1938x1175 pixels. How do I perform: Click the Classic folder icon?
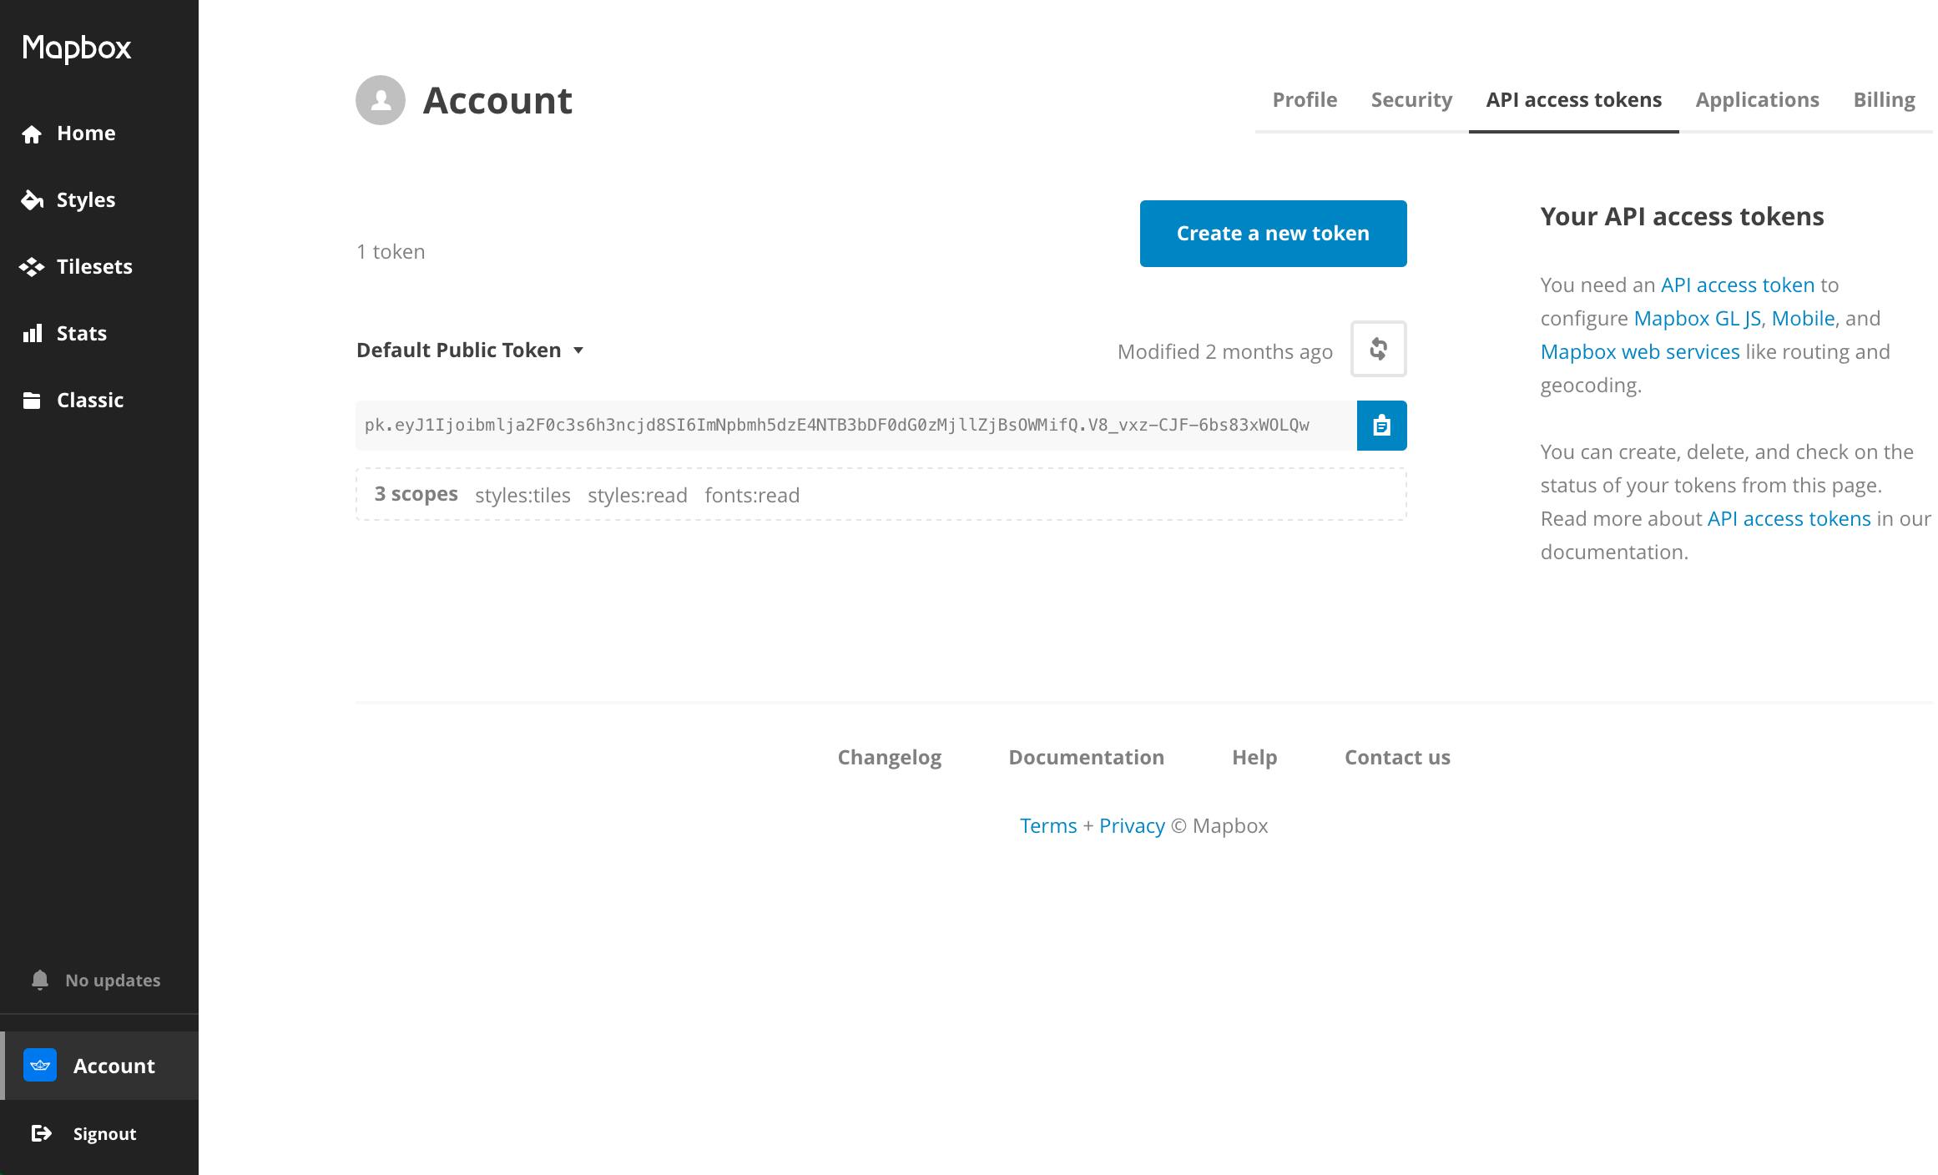tap(32, 401)
